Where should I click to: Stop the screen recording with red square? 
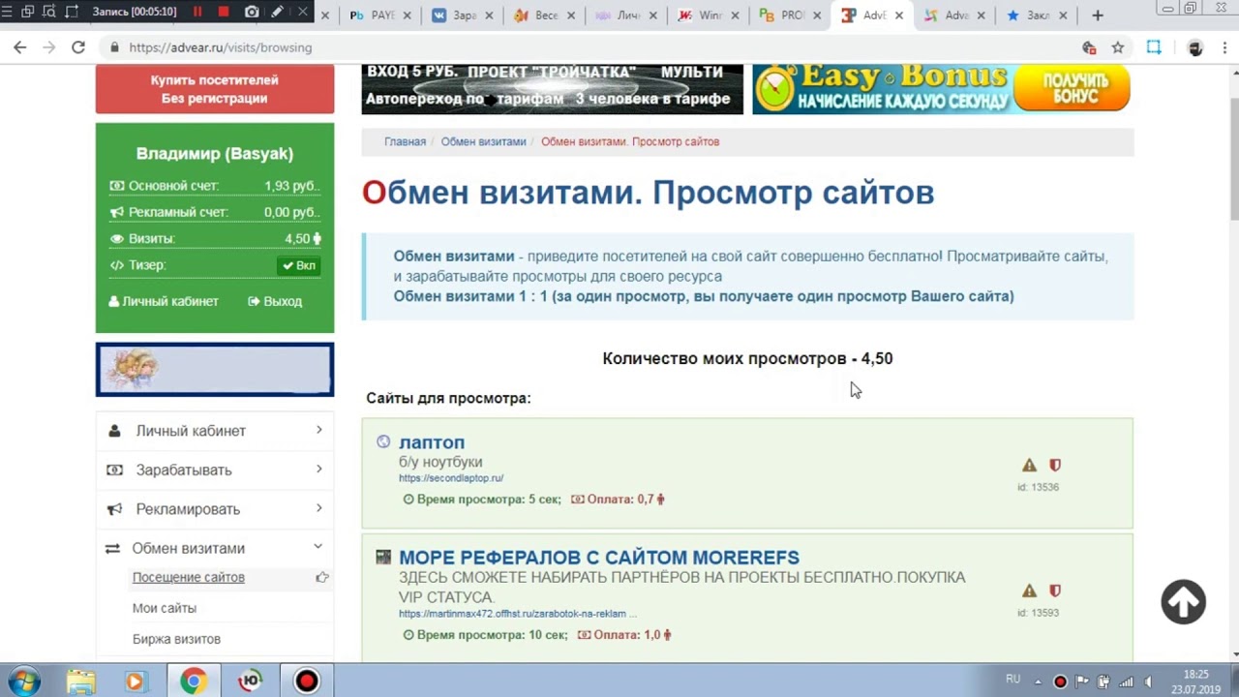click(224, 13)
